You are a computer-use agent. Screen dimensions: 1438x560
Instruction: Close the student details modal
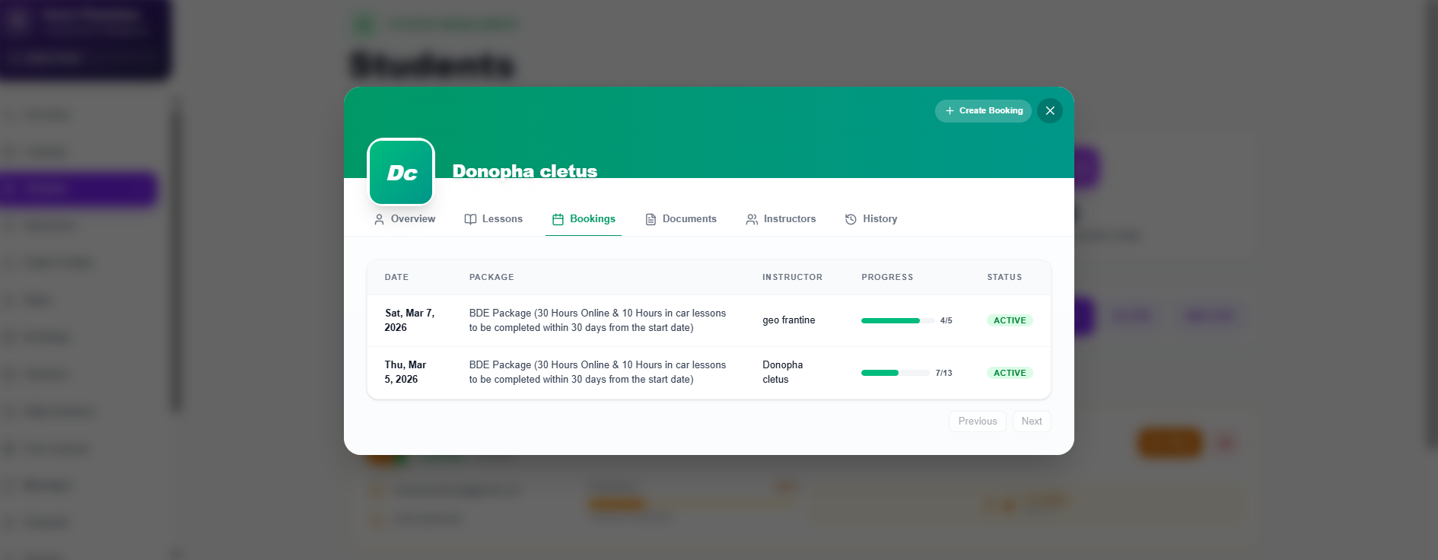click(1050, 111)
